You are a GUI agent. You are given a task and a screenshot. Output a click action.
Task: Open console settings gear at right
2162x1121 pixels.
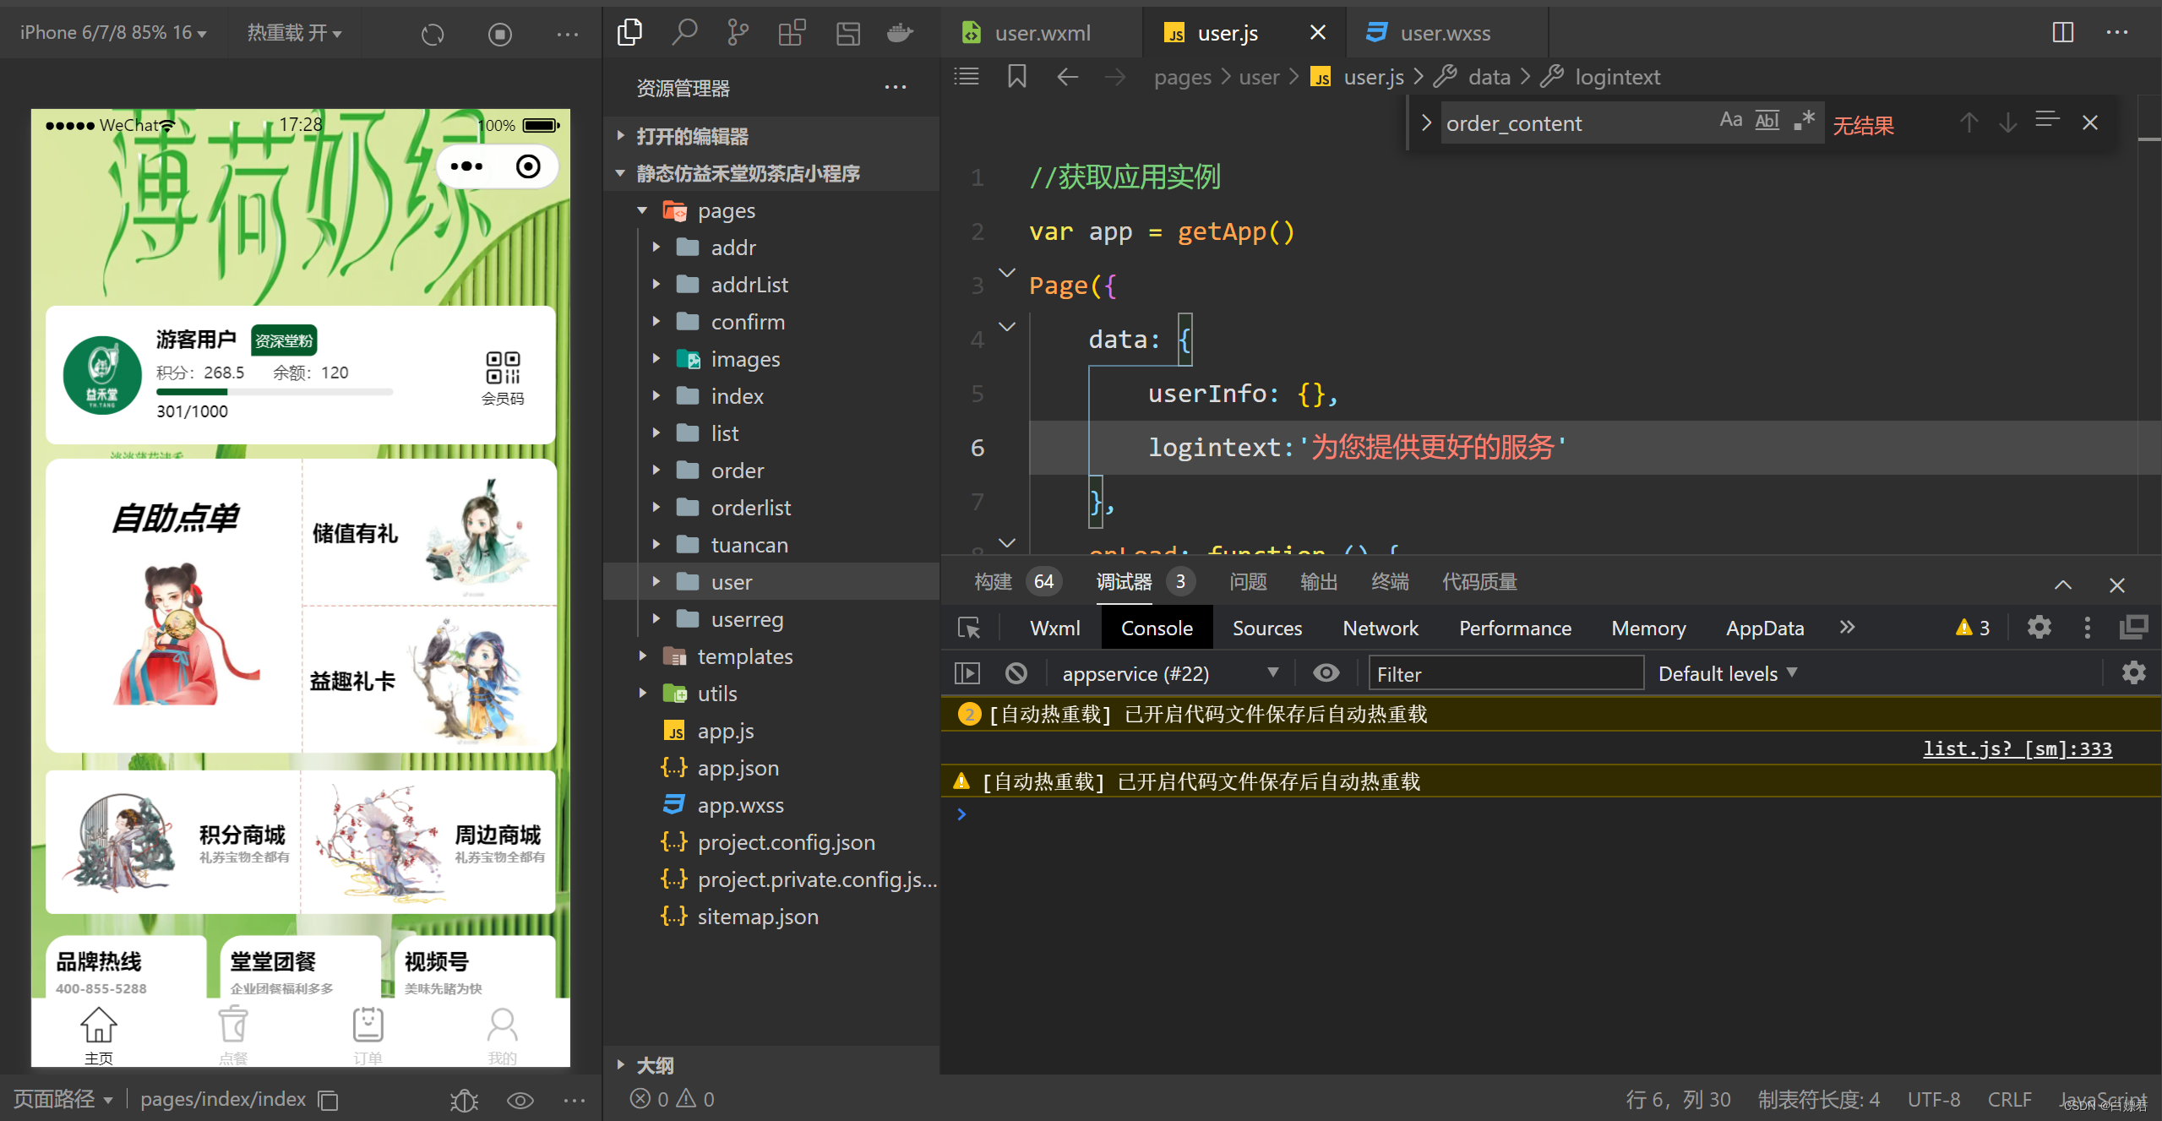coord(2134,673)
